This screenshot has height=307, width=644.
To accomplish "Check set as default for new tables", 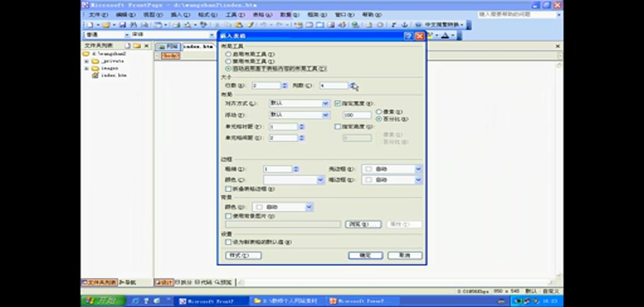I will [228, 241].
